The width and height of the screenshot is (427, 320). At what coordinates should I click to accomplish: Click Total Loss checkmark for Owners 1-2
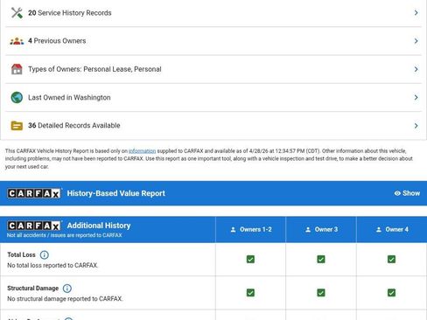tap(250, 259)
